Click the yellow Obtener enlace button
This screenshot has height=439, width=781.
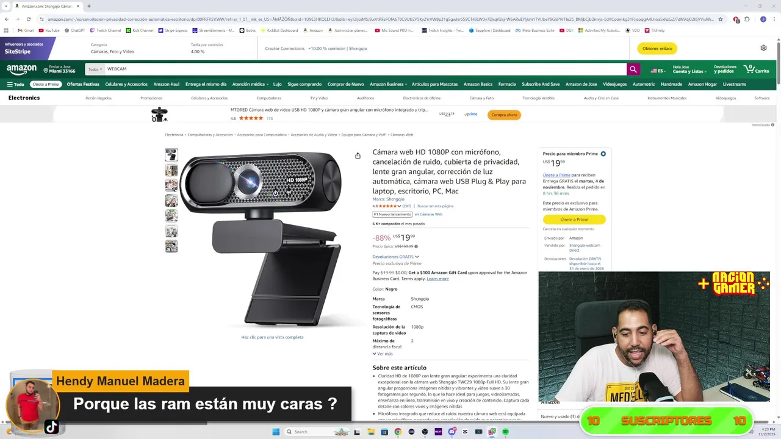pos(657,48)
